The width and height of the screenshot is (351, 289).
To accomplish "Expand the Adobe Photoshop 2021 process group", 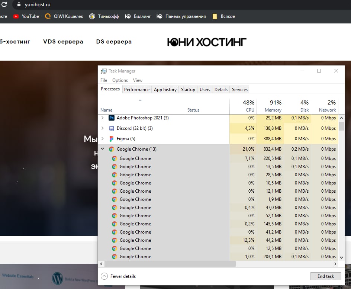I will point(103,118).
